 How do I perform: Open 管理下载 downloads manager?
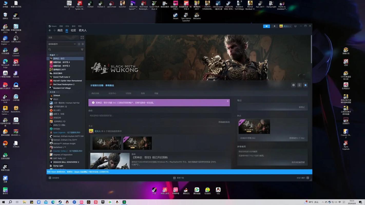click(x=179, y=178)
